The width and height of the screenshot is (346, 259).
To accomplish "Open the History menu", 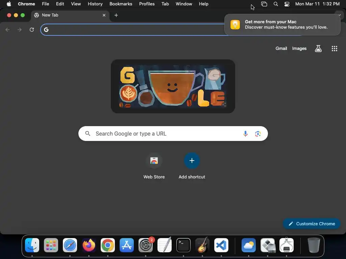I will [x=95, y=4].
